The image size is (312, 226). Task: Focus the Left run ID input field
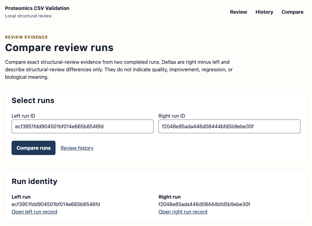pos(82,126)
